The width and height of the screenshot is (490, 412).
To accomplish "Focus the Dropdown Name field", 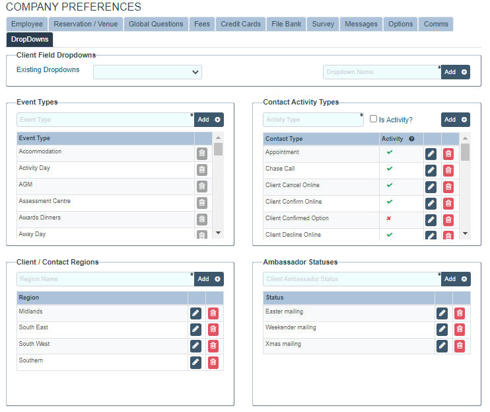I will point(382,72).
